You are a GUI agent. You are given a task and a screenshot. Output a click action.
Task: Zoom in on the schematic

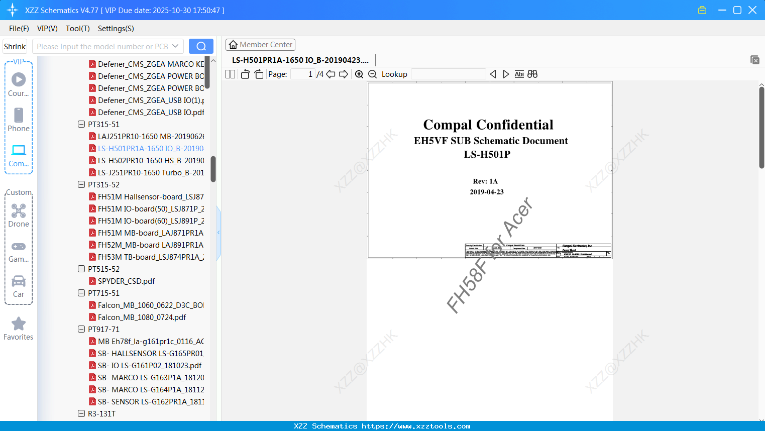pyautogui.click(x=359, y=74)
